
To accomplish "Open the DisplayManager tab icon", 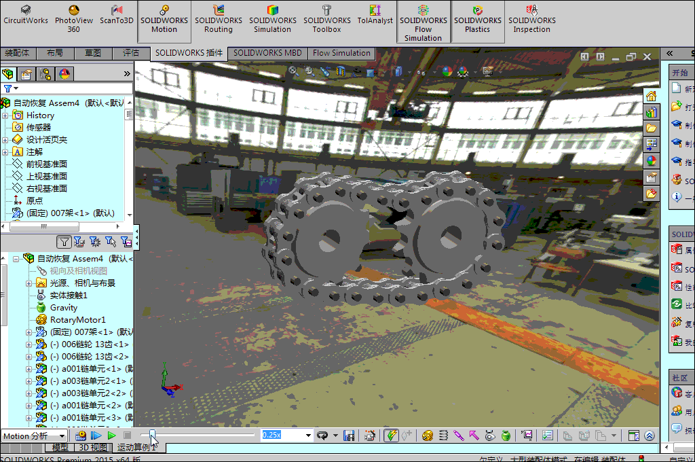I will (64, 73).
